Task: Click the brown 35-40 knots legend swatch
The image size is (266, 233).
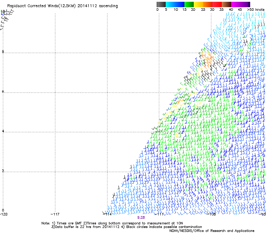Action: point(226,4)
